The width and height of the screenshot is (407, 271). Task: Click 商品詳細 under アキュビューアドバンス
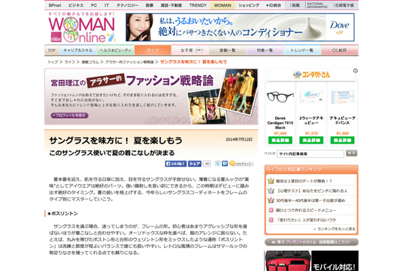point(343,140)
